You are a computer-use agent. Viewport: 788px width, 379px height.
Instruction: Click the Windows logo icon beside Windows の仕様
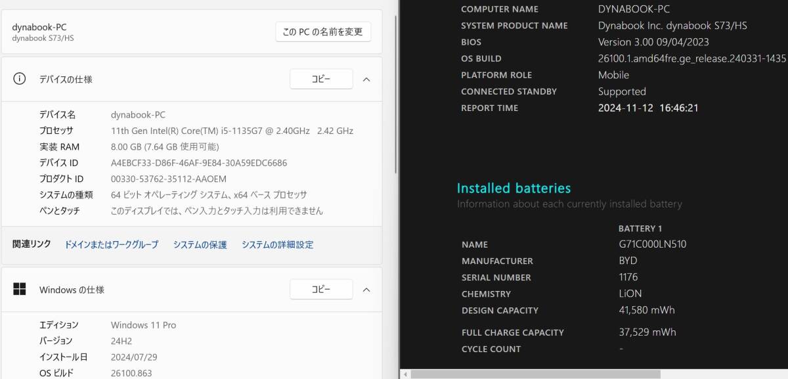(x=20, y=289)
